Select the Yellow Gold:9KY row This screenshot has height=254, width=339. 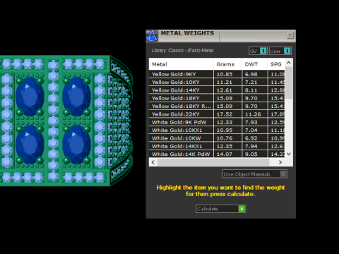217,74
